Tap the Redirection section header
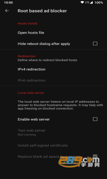107x179 pixels. 27,56
